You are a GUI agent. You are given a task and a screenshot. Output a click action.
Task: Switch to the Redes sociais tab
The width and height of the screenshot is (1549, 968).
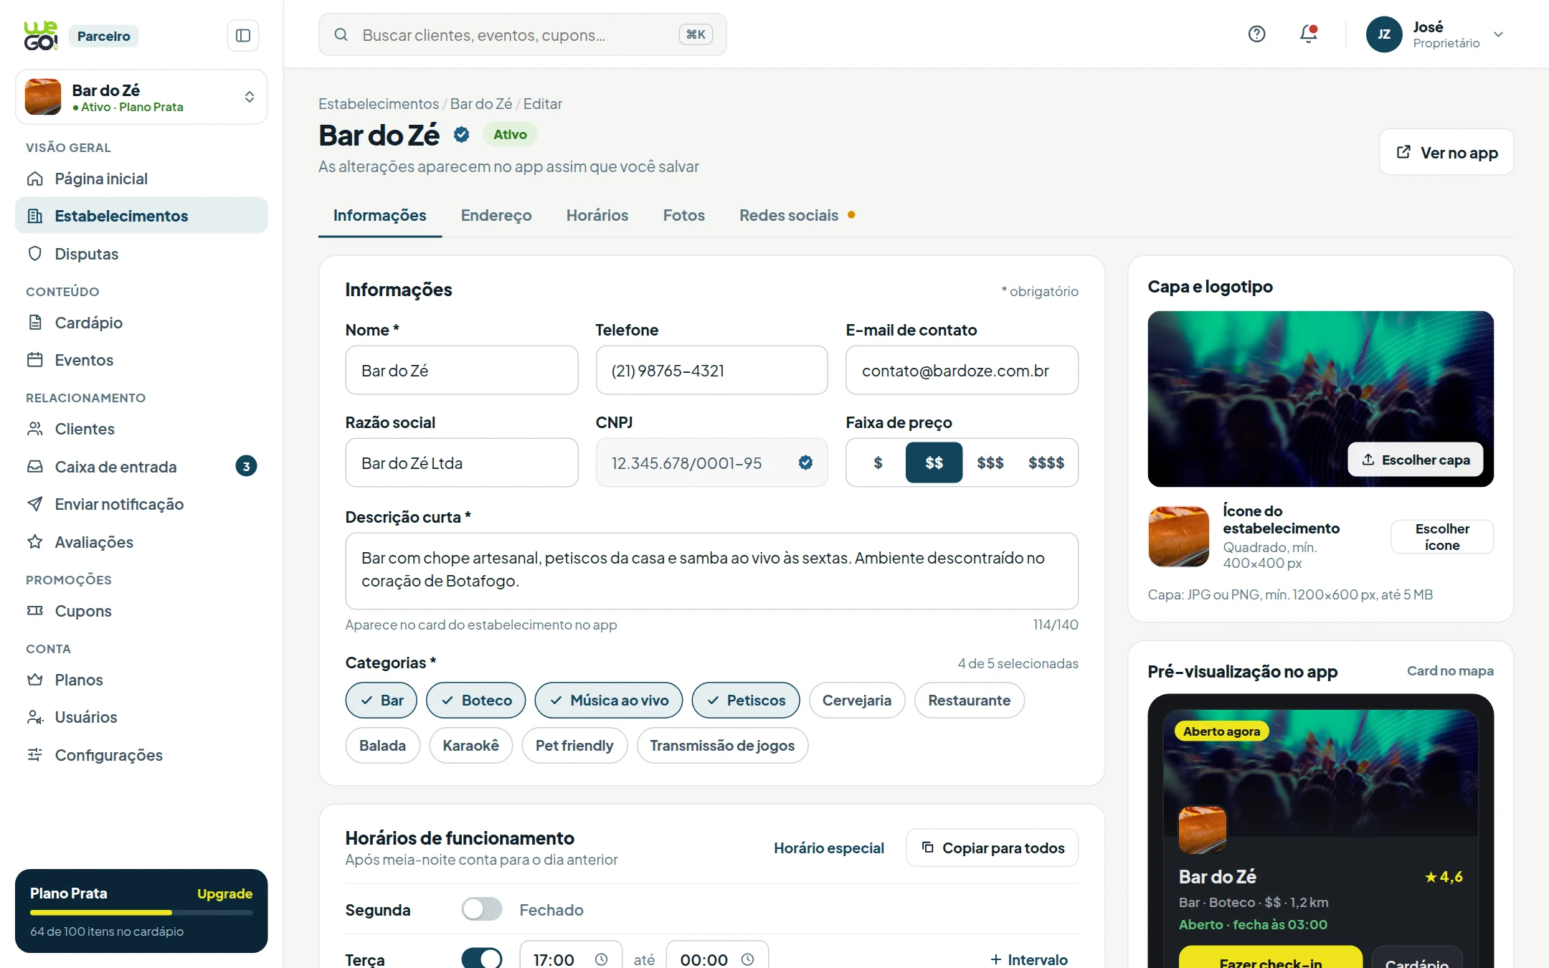(x=797, y=215)
